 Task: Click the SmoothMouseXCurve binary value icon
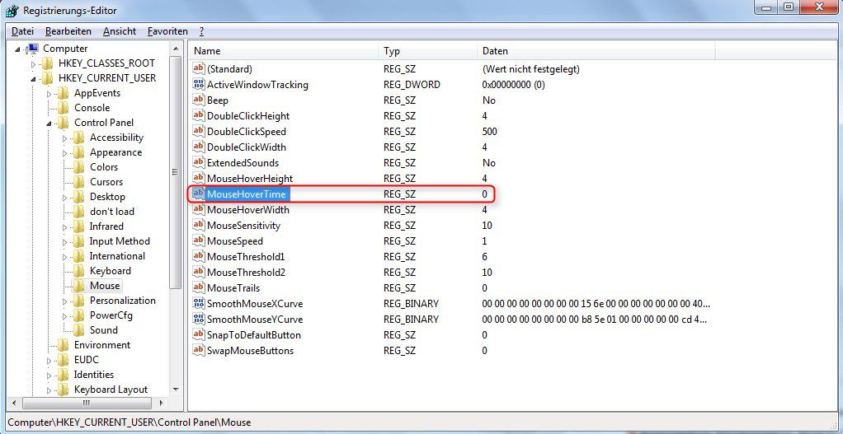click(x=199, y=304)
